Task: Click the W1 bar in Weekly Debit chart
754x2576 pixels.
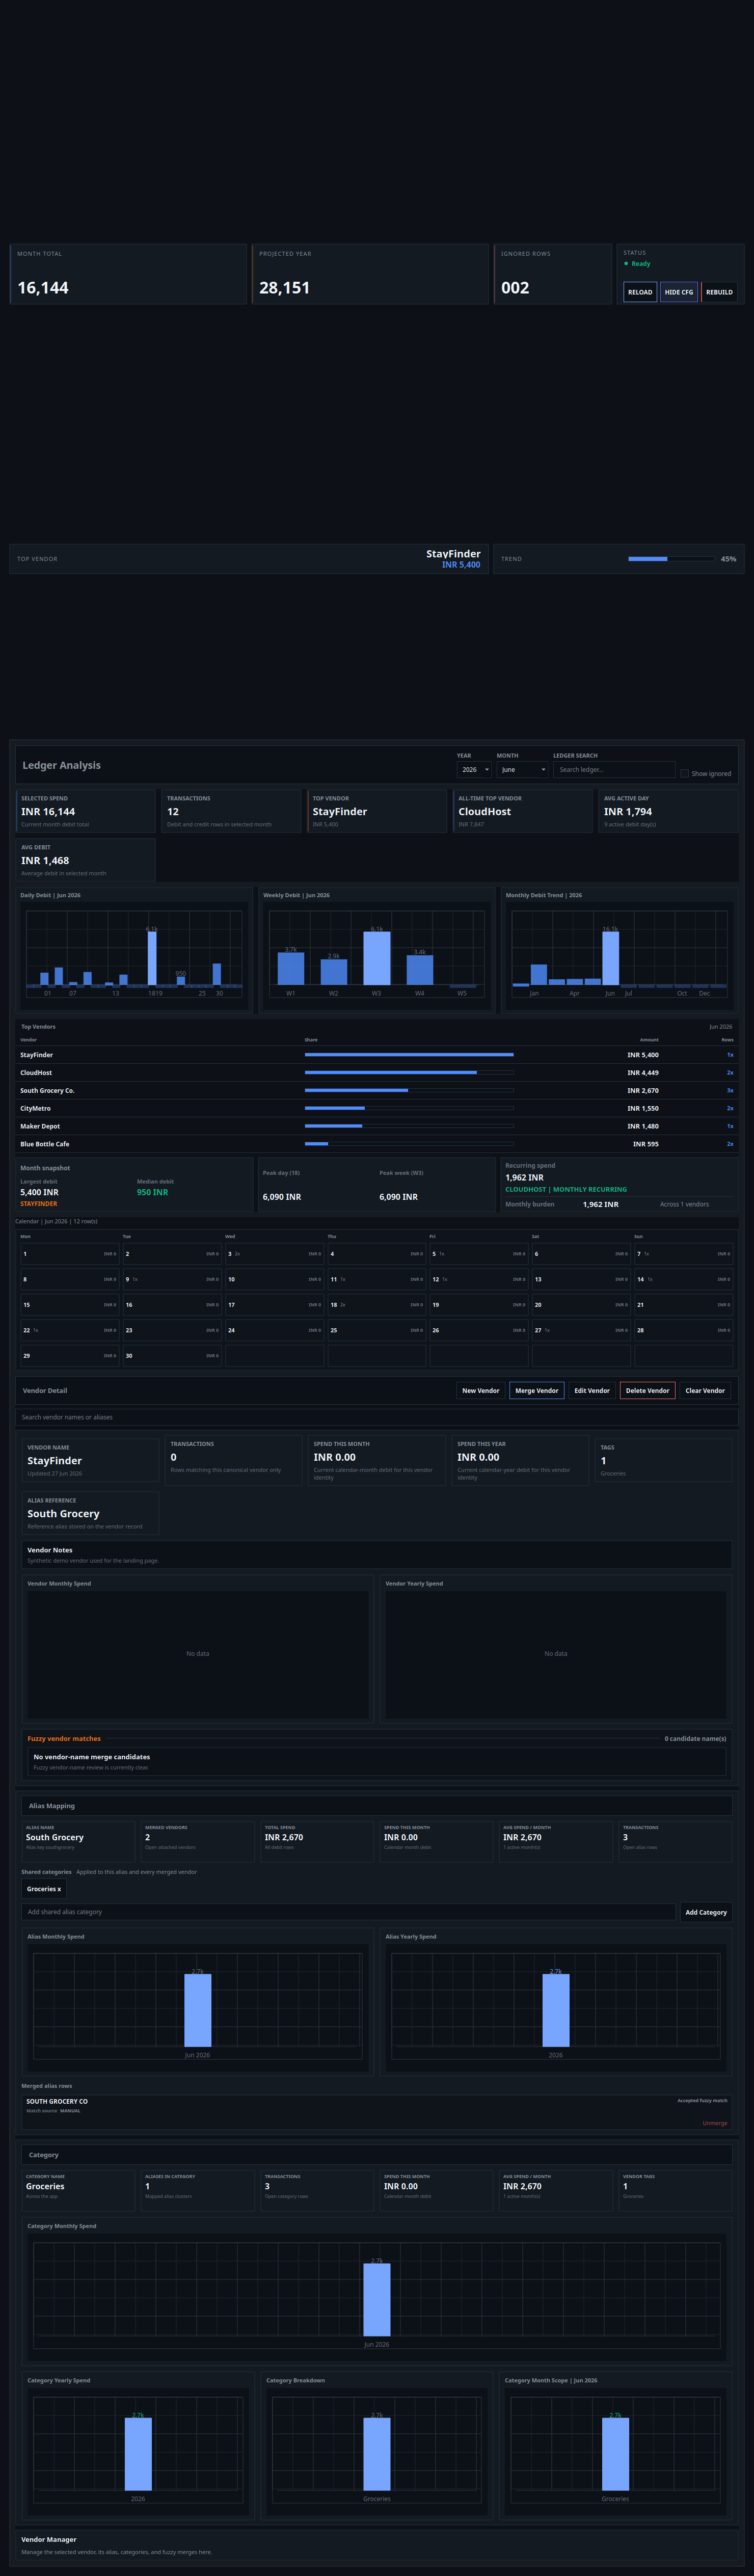Action: 291,969
